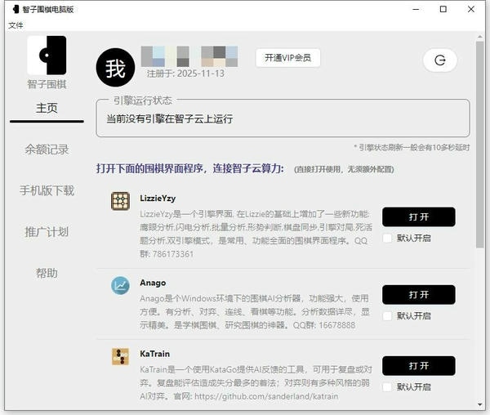Open LizzieYzy with 打开 button
The image size is (490, 415).
[418, 216]
